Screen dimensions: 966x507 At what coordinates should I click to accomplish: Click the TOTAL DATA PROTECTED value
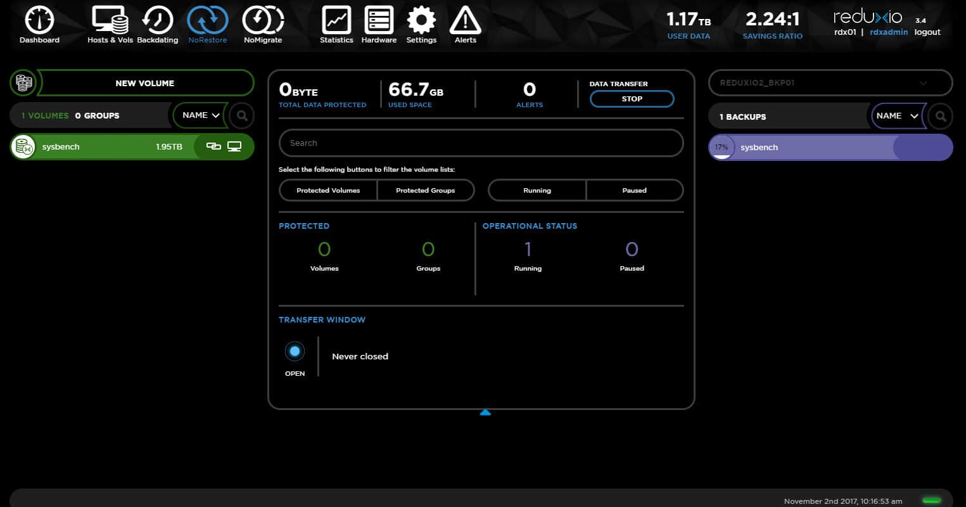click(298, 89)
